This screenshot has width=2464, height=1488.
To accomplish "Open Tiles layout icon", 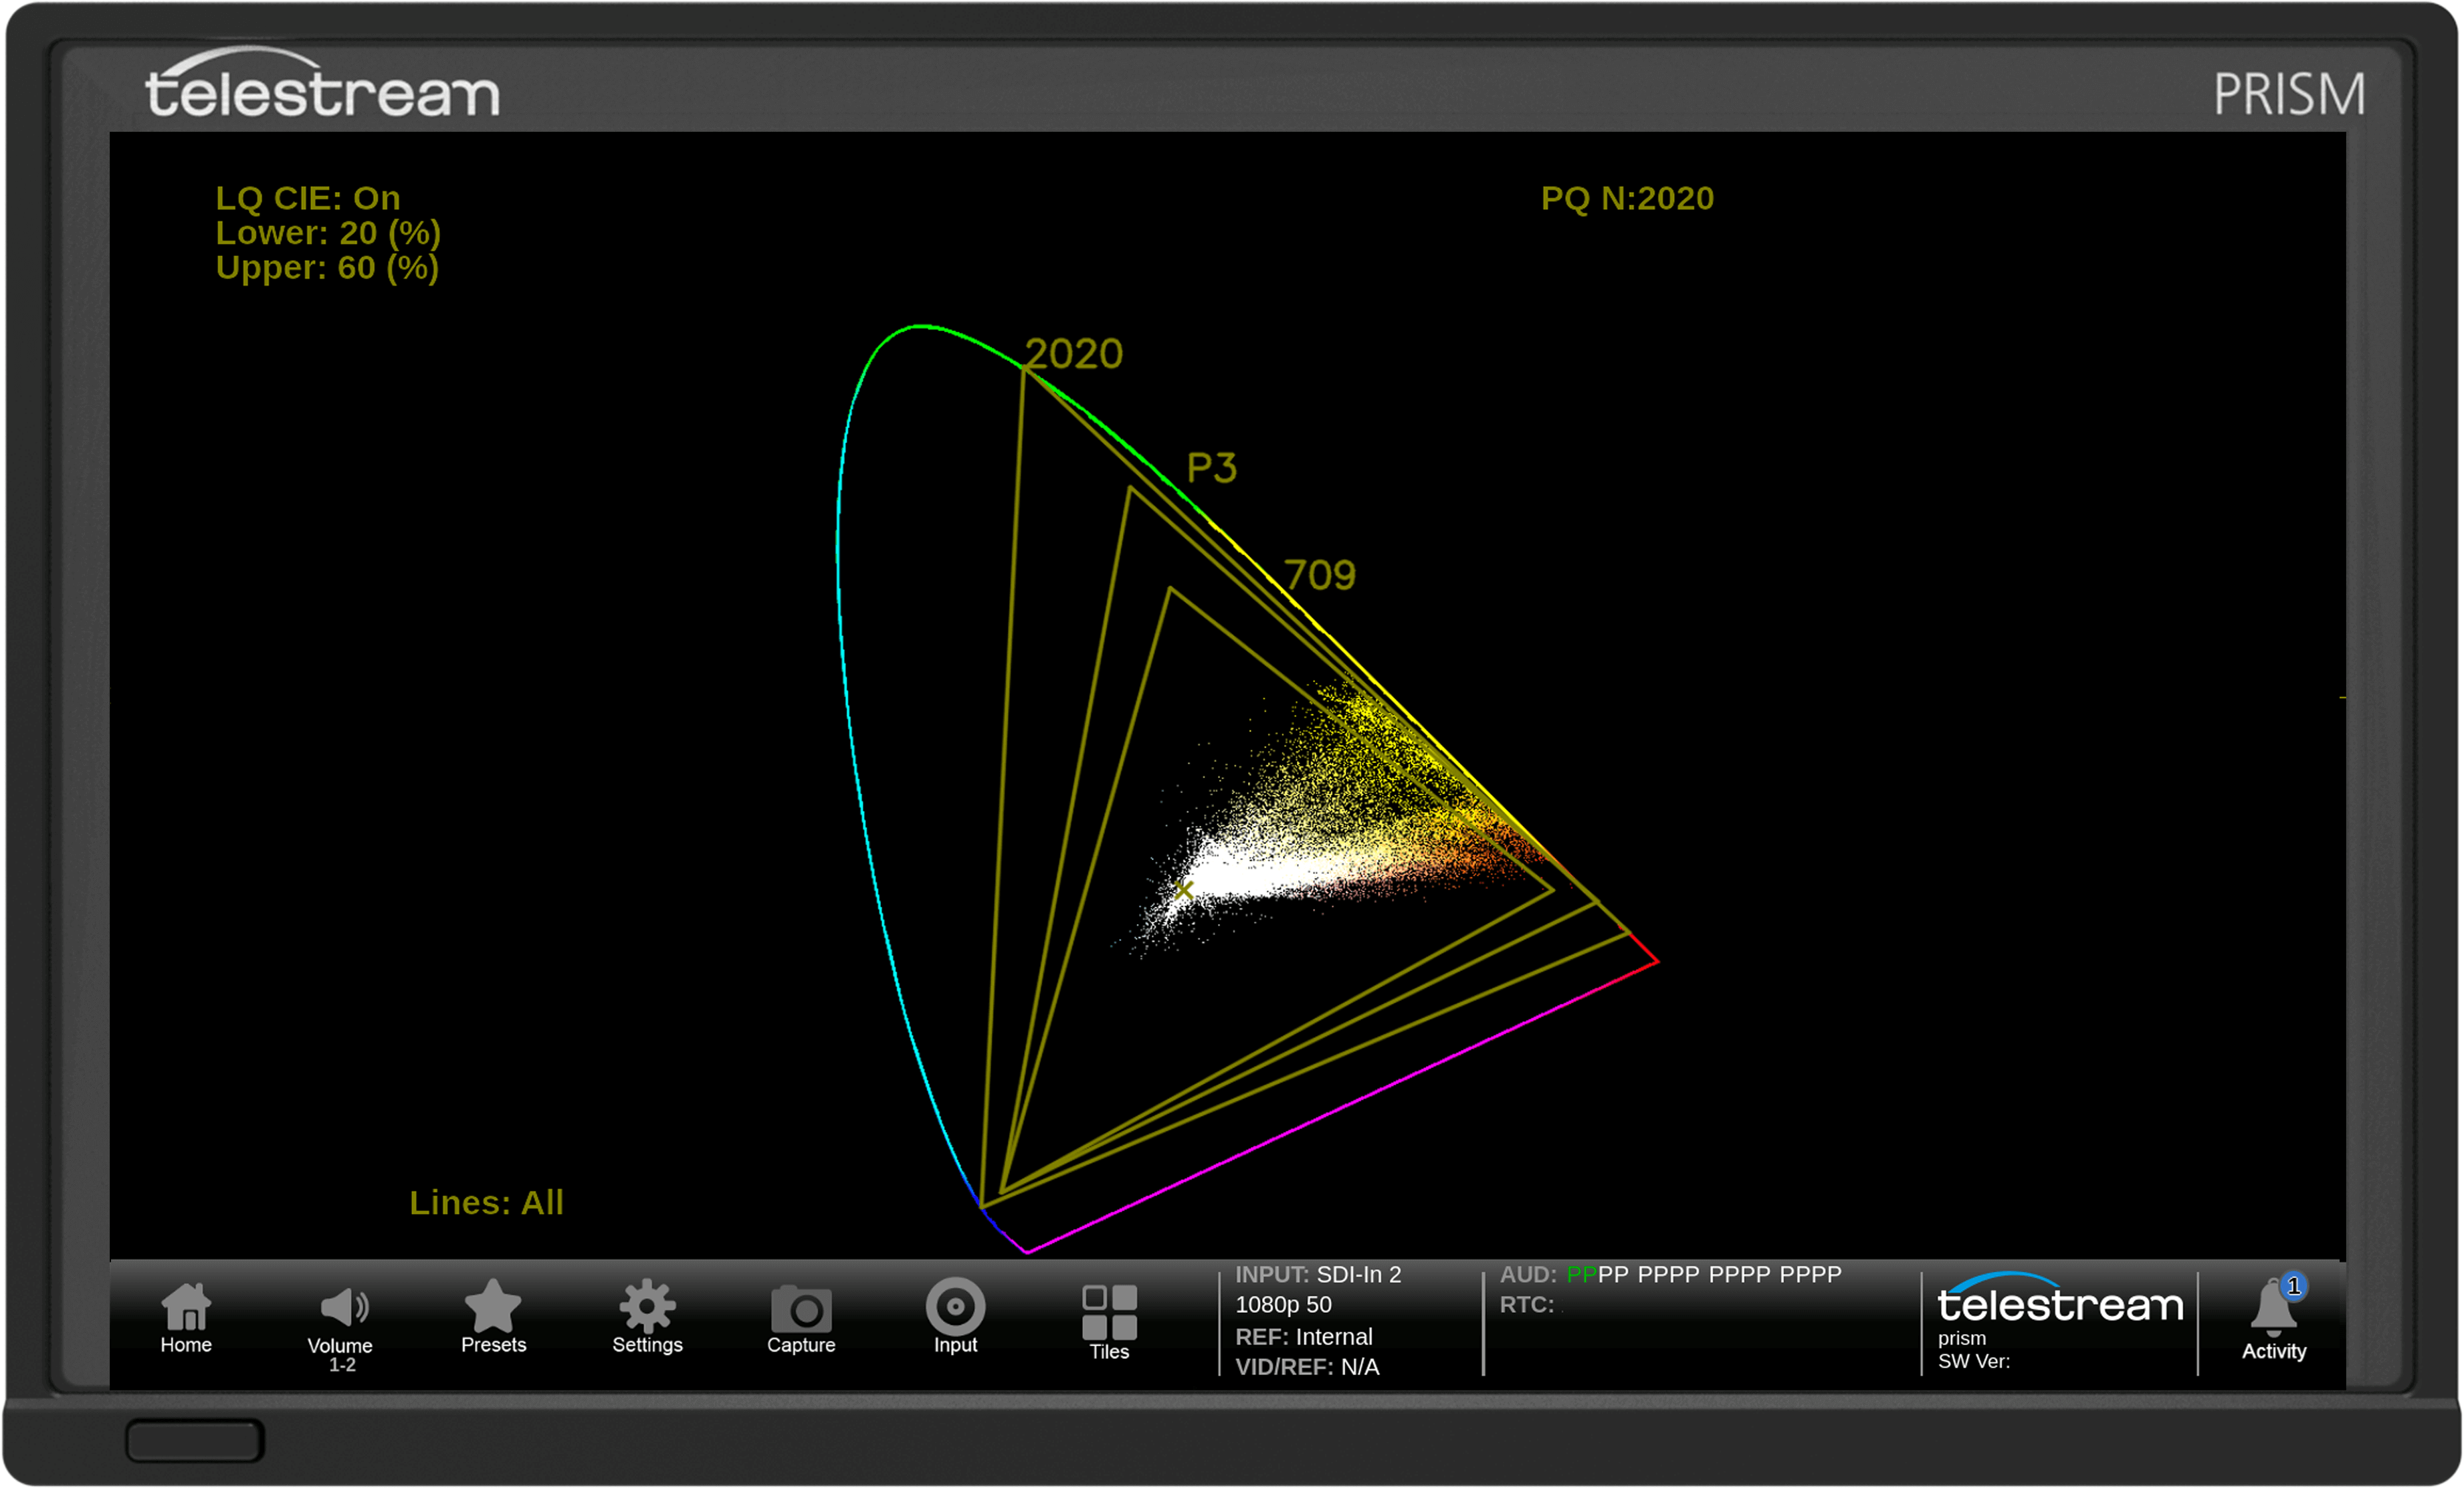I will point(1109,1323).
